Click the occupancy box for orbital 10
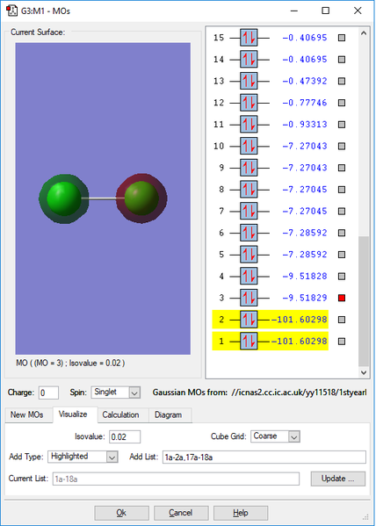 pyautogui.click(x=249, y=146)
